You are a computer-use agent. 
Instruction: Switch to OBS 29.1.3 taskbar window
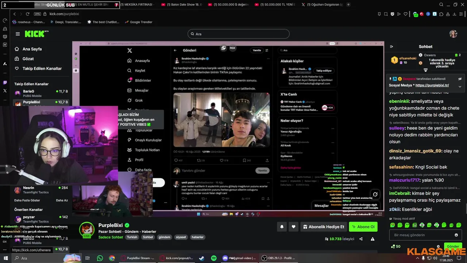278,258
